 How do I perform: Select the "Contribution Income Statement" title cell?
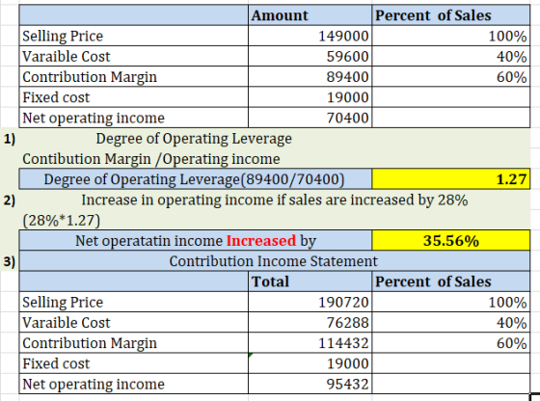[x=275, y=261]
